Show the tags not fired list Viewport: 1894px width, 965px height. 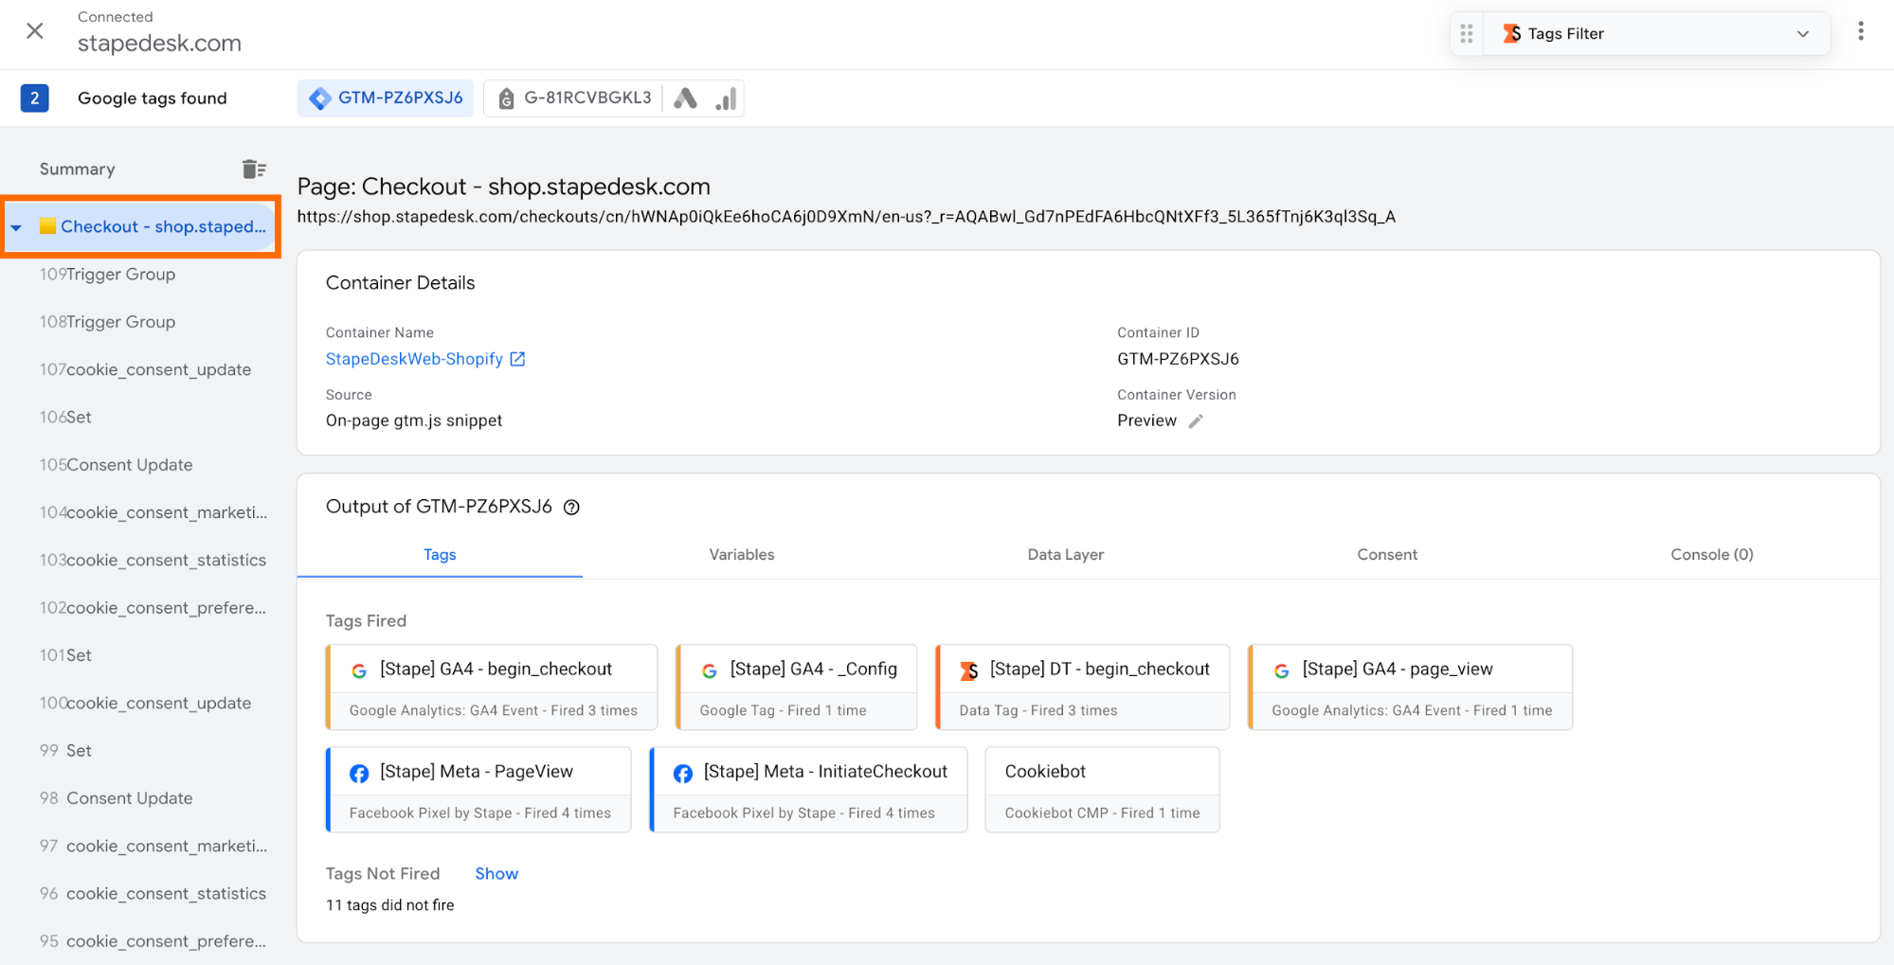pyautogui.click(x=496, y=874)
